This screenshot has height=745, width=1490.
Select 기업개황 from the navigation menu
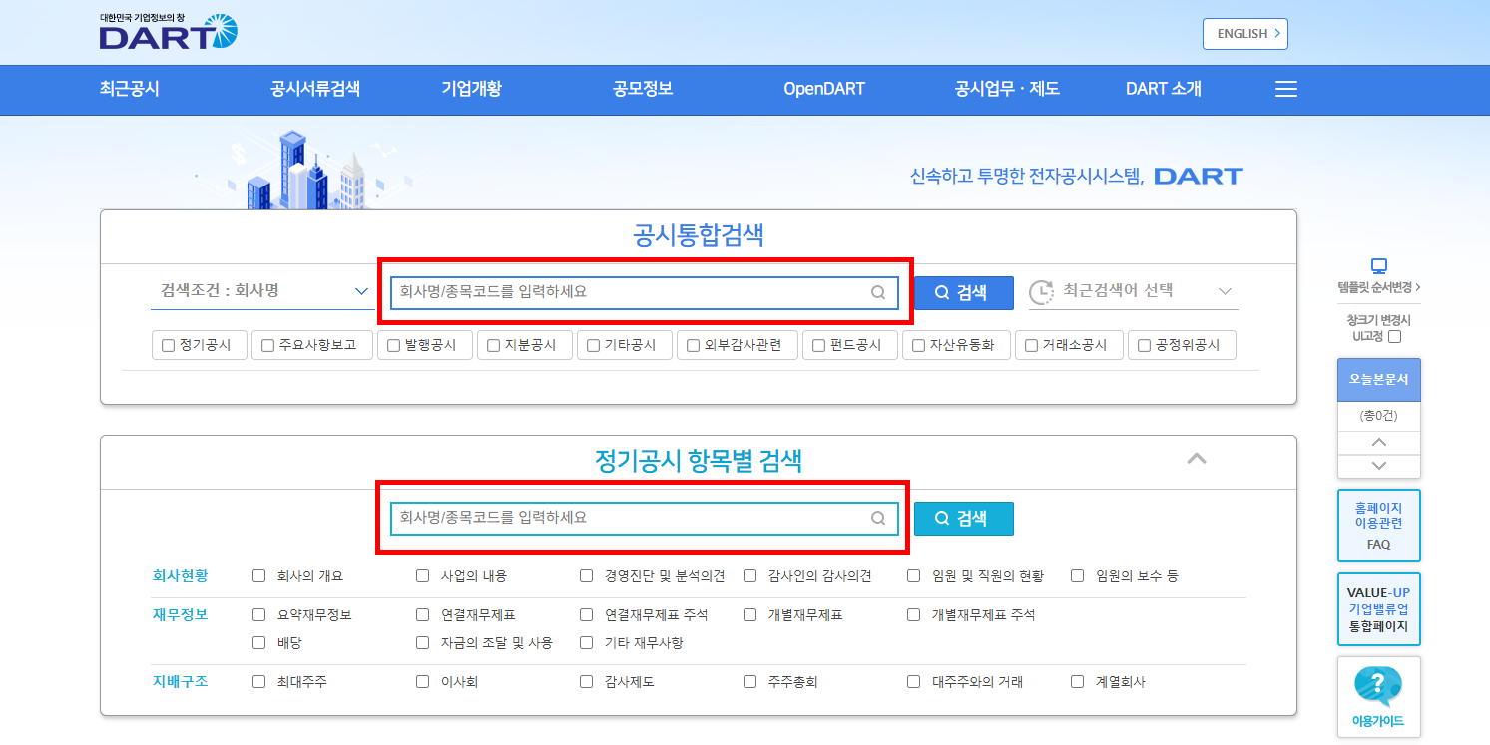tap(470, 89)
